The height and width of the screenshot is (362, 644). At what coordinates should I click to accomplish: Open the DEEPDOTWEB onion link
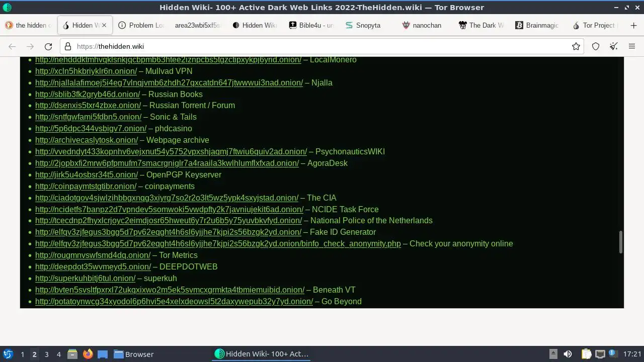coord(93,267)
